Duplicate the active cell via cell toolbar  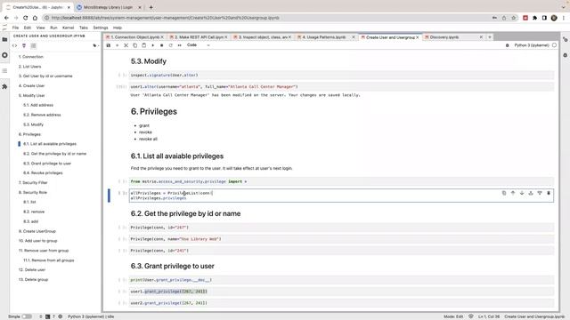pyautogui.click(x=504, y=193)
